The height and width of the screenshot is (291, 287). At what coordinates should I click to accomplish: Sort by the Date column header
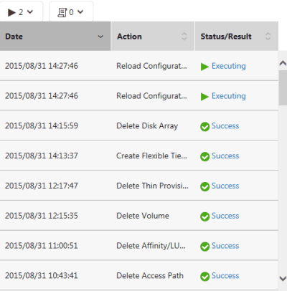point(55,37)
